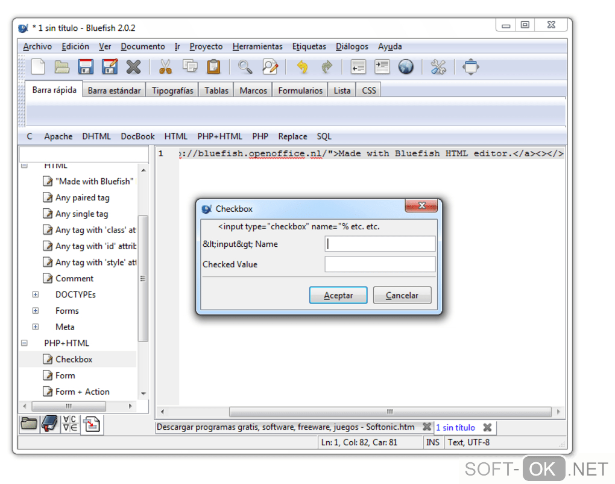Expand the Forms tree node
The width and height of the screenshot is (615, 484).
point(36,311)
